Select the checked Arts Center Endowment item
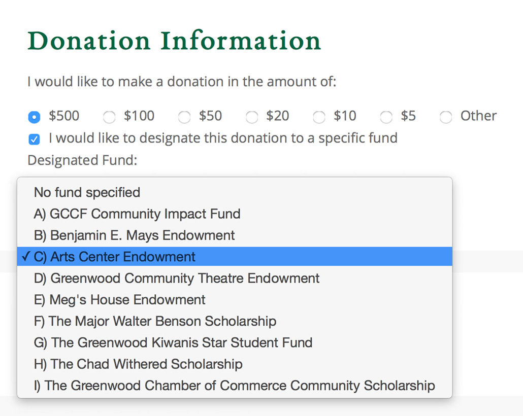 pyautogui.click(x=235, y=256)
